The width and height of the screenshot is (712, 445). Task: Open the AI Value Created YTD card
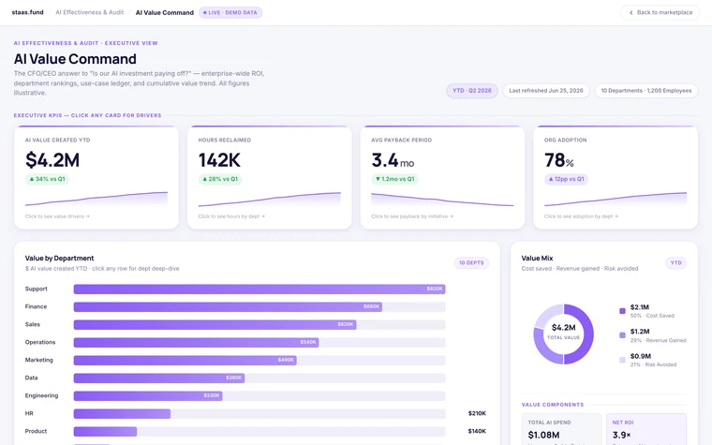pos(96,178)
